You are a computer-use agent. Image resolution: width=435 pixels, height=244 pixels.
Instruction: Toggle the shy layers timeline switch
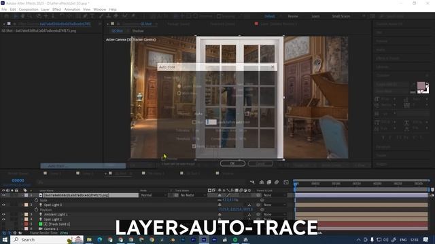261,182
